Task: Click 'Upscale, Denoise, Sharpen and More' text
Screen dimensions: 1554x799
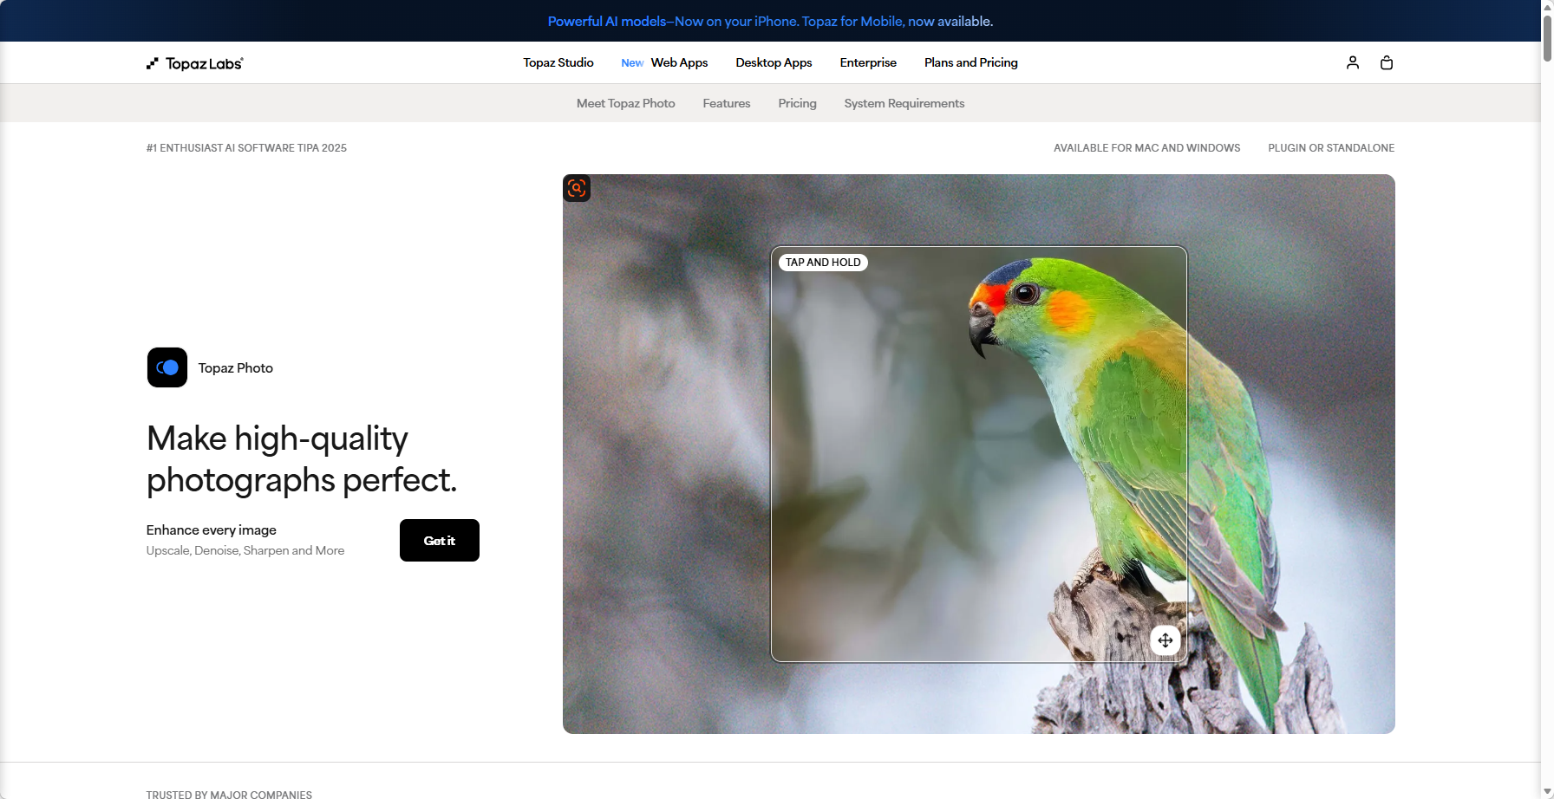Action: tap(245, 550)
